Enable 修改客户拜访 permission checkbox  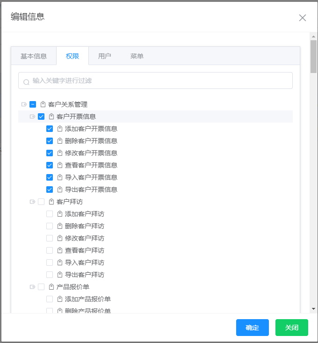(x=50, y=238)
